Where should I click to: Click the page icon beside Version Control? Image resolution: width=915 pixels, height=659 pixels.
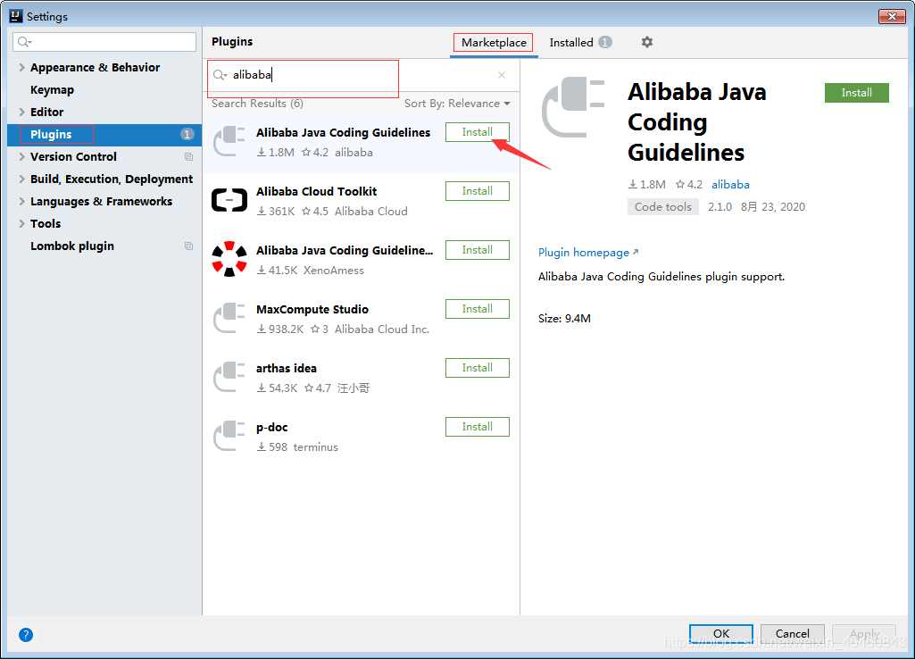pos(188,156)
